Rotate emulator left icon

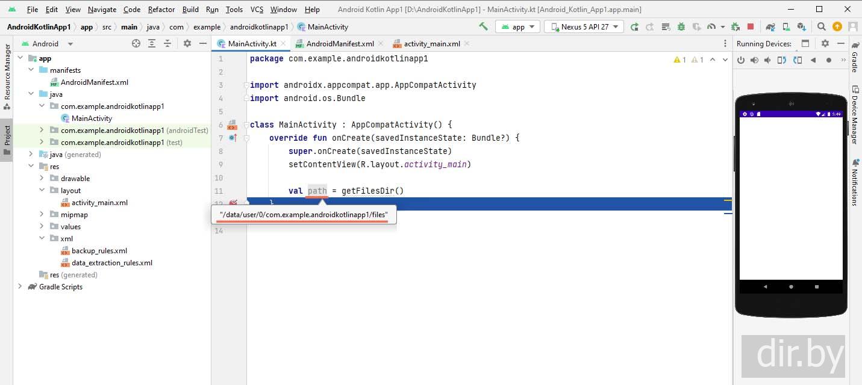[782, 60]
